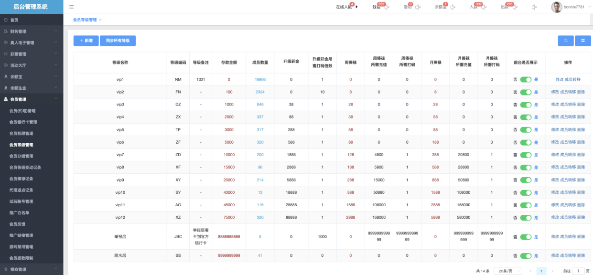The width and height of the screenshot is (593, 275).
Task: Toggle the front-end display switch for vip1
Action: click(x=526, y=80)
